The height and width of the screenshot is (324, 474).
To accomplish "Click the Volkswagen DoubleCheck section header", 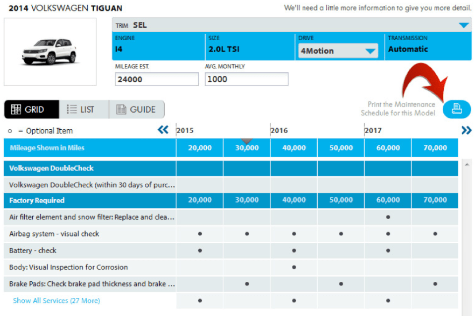I will pos(90,168).
